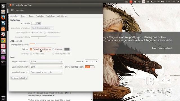Image resolution: width=180 pixels, height=101 pixels.
Task: Open the Dropbox indicator in top panel
Action: pos(135,2)
